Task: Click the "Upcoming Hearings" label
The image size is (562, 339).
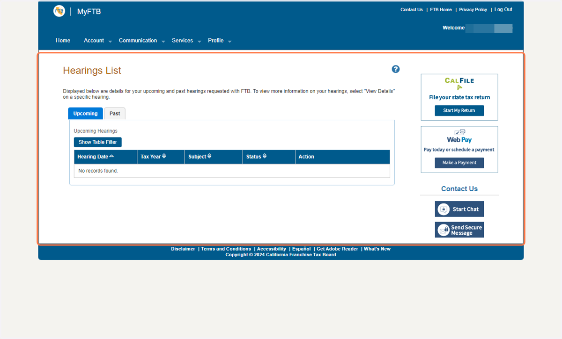Action: (96, 131)
